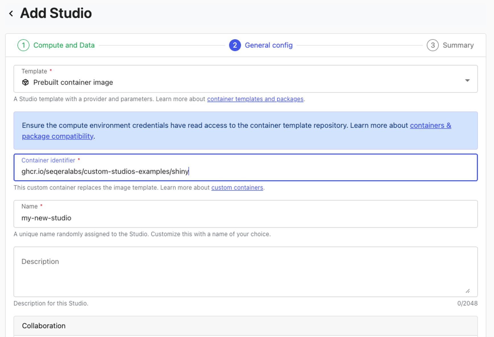
Task: Open container templates and packages link
Action: point(255,99)
